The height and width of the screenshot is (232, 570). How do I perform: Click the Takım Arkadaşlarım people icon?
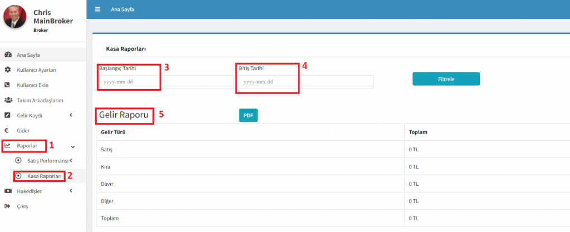[8, 100]
